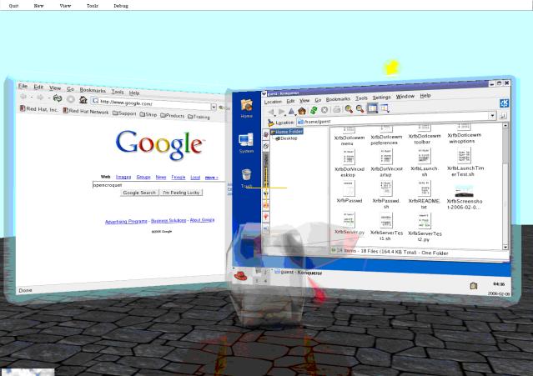Click the Go button beside Konqueror's location bar

[x=503, y=116]
